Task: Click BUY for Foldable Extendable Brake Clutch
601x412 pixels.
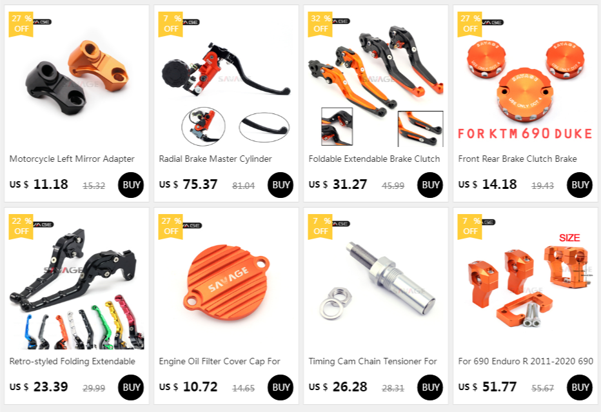Action: click(430, 185)
